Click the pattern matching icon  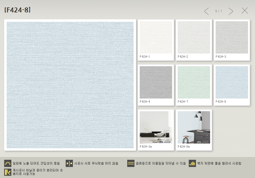[69, 163]
